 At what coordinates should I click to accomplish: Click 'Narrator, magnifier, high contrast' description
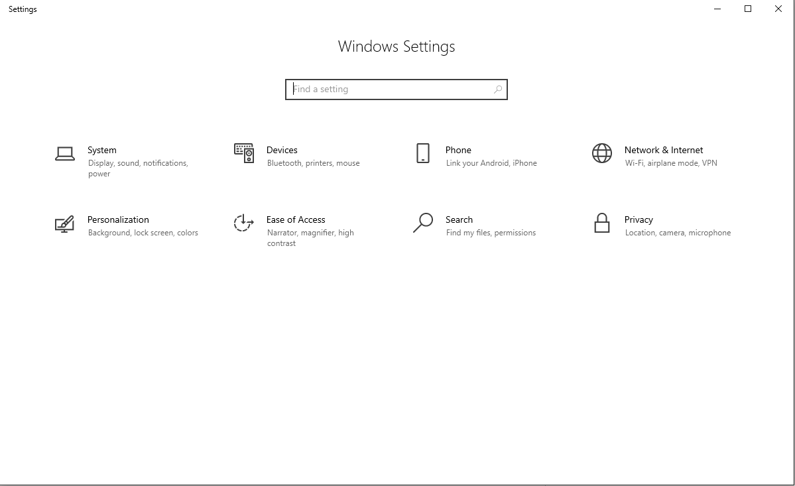310,237
